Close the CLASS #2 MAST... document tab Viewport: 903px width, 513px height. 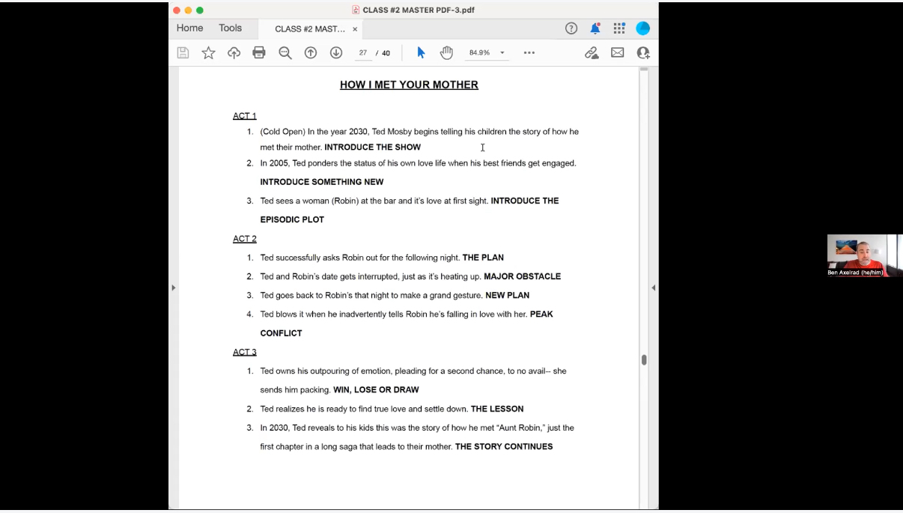355,29
